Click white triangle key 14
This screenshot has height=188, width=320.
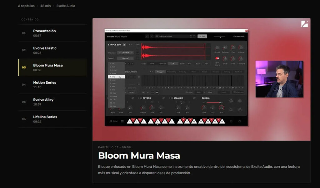pyautogui.click(x=222, y=122)
